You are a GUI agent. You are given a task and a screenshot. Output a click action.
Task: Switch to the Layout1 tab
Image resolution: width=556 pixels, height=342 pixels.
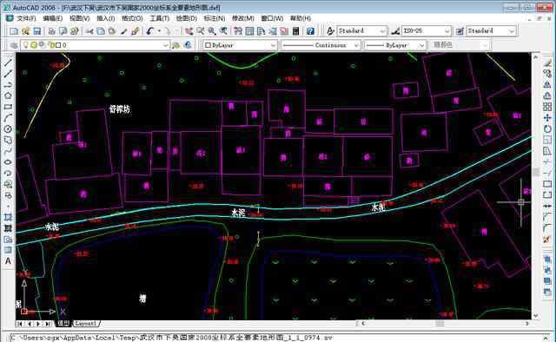click(x=86, y=323)
